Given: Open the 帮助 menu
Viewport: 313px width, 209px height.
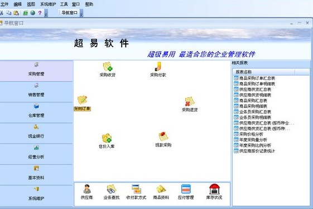Looking at the screenshot, I should point(89,4).
